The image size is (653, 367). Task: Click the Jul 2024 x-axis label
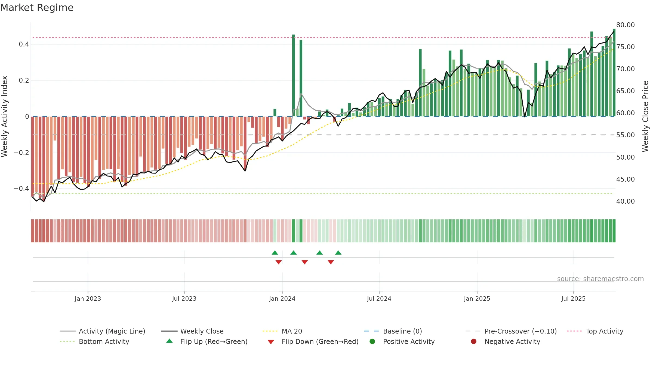pos(379,298)
